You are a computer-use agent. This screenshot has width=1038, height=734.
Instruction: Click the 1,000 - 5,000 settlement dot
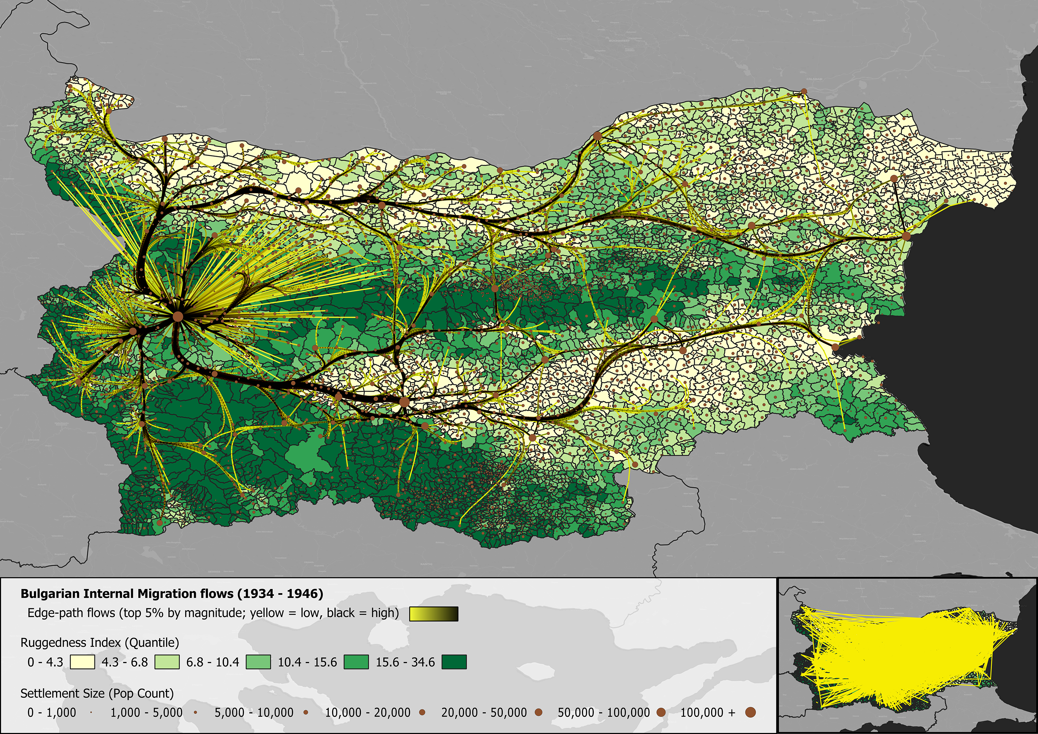tap(195, 712)
